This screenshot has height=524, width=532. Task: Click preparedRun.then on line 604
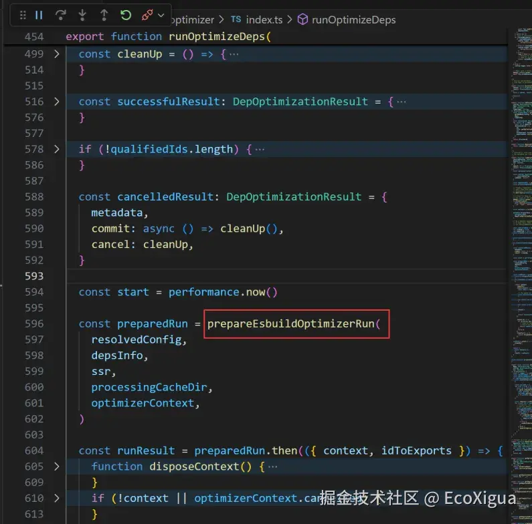click(x=246, y=450)
